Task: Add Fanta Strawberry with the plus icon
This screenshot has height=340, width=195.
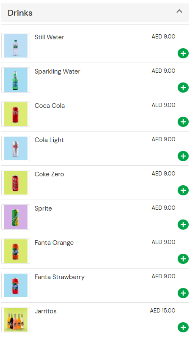Action: click(183, 293)
